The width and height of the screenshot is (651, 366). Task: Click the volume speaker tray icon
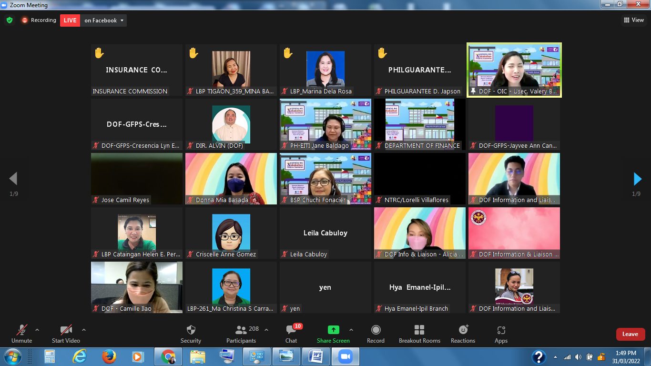(578, 357)
